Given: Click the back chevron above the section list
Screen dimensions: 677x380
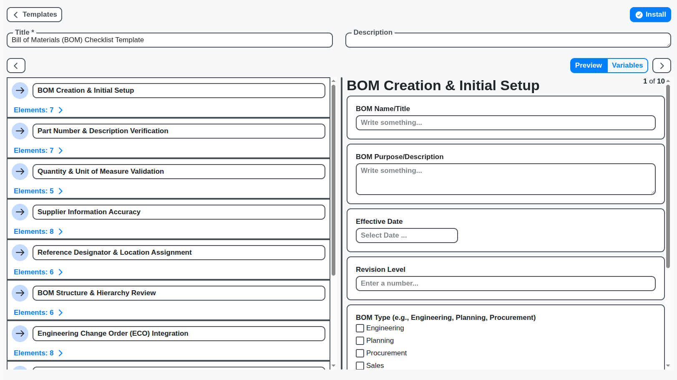Looking at the screenshot, I should coord(16,66).
